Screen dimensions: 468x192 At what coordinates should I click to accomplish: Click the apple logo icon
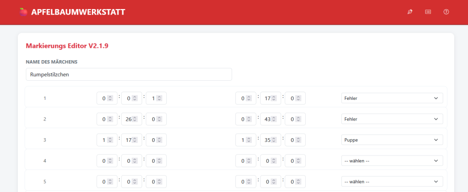pyautogui.click(x=23, y=12)
